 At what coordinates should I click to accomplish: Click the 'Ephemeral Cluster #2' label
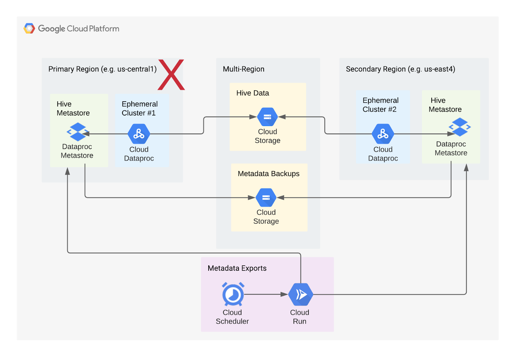380,105
